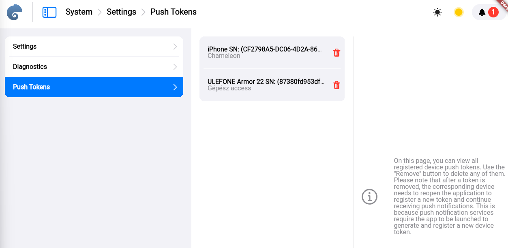Delete the iPhone push token
Viewport: 508px width, 248px height.
[x=337, y=53]
